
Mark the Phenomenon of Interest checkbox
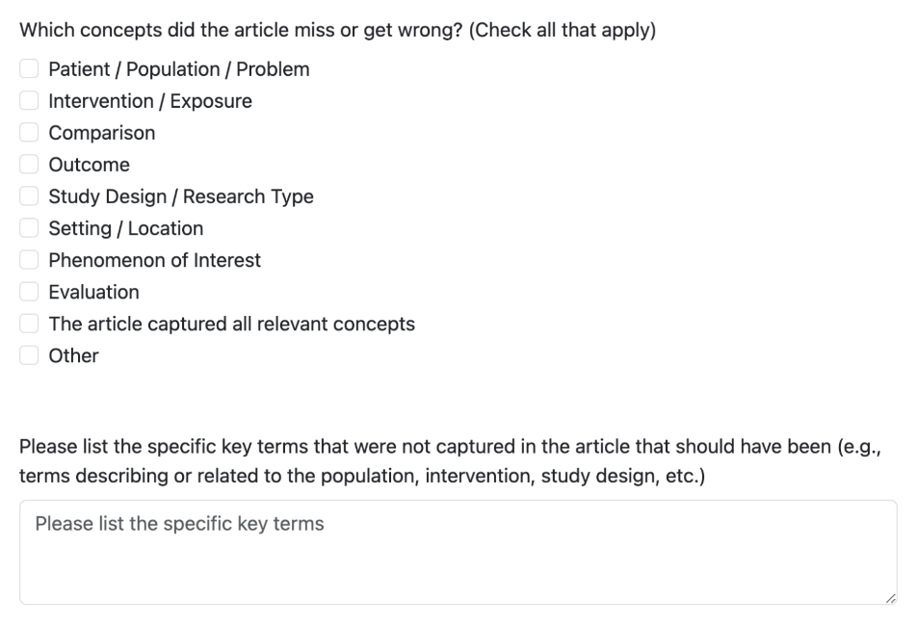tap(30, 260)
